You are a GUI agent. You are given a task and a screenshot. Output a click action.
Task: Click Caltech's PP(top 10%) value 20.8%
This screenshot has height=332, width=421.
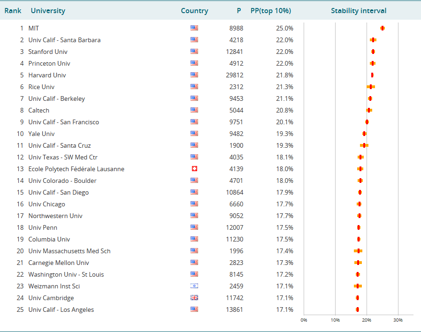284,110
